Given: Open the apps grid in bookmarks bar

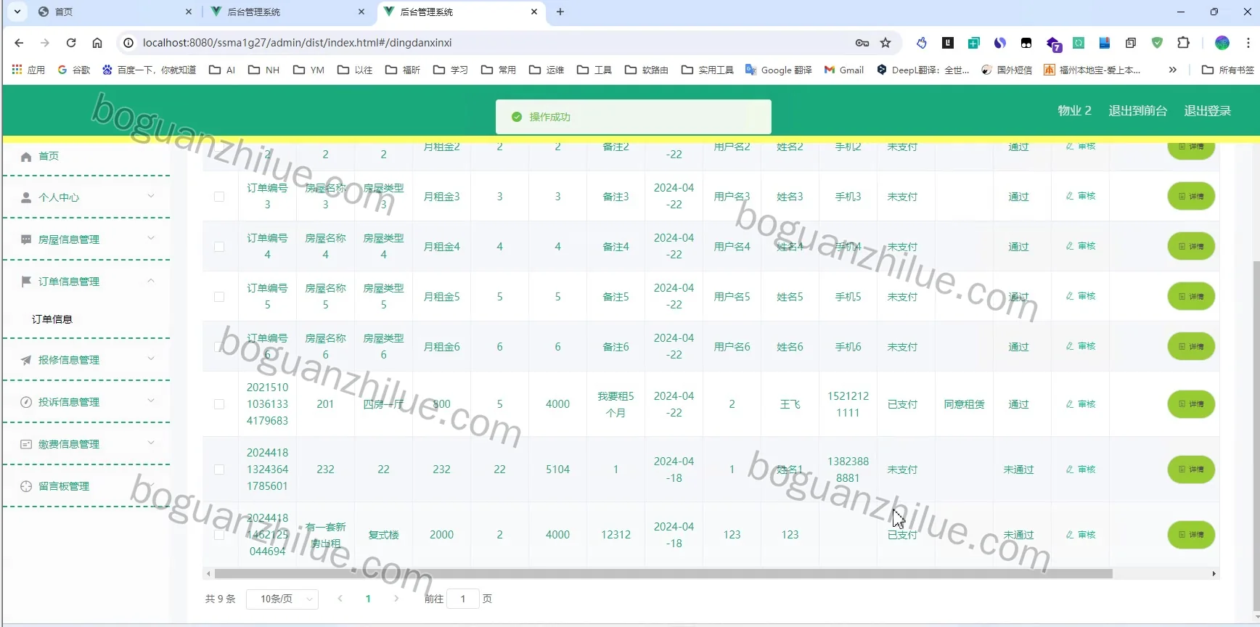Looking at the screenshot, I should (17, 70).
